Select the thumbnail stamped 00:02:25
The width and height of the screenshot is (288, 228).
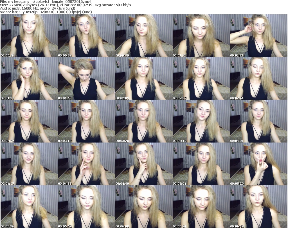[x=201, y=78]
